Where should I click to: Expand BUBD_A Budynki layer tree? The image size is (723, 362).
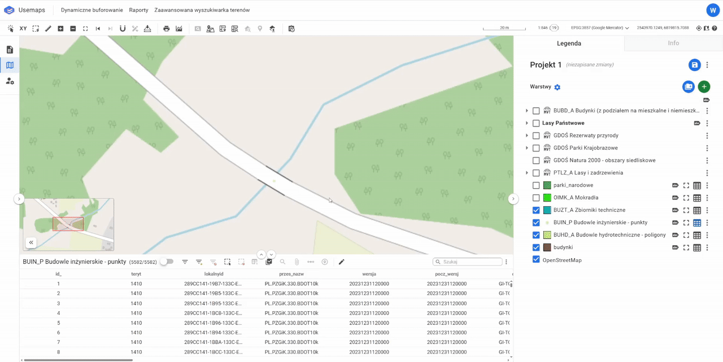click(527, 111)
